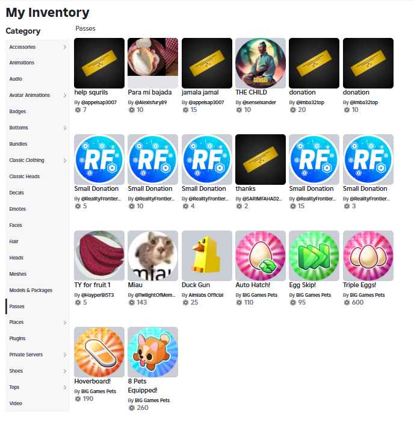The height and width of the screenshot is (422, 414).
Task: Open the Triple Eggs! pass icon
Action: 368,255
